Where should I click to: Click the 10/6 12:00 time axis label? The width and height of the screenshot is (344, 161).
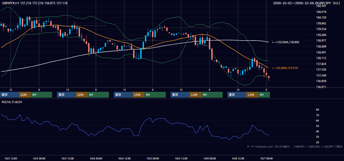pyautogui.click(x=238, y=158)
